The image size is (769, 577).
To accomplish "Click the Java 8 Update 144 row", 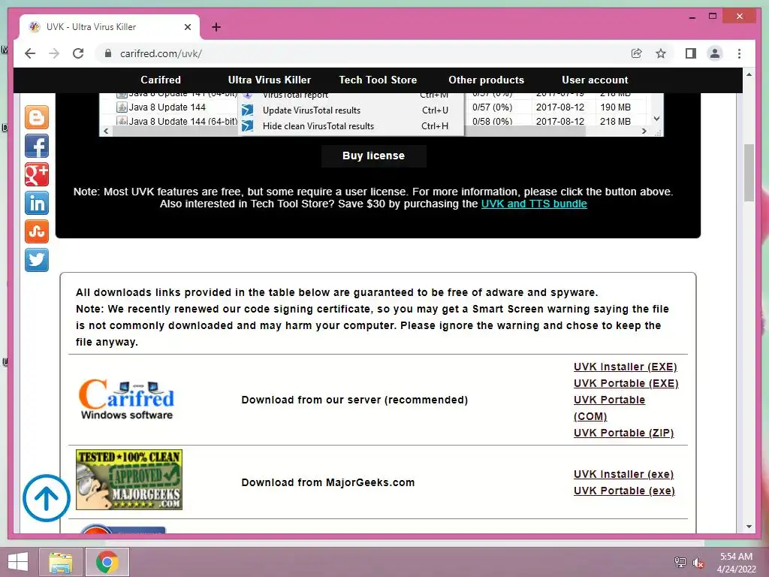I will [167, 107].
